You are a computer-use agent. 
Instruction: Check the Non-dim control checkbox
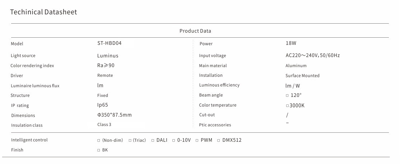click(99, 140)
